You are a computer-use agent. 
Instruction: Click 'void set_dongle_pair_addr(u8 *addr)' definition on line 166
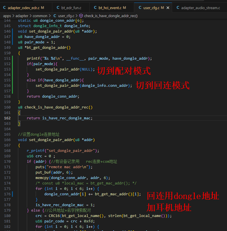56,140
